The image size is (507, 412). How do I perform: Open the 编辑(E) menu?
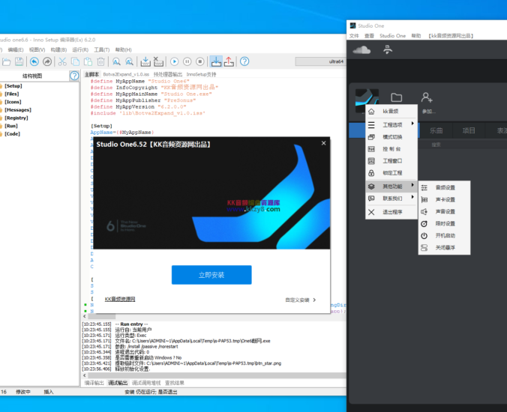16,49
